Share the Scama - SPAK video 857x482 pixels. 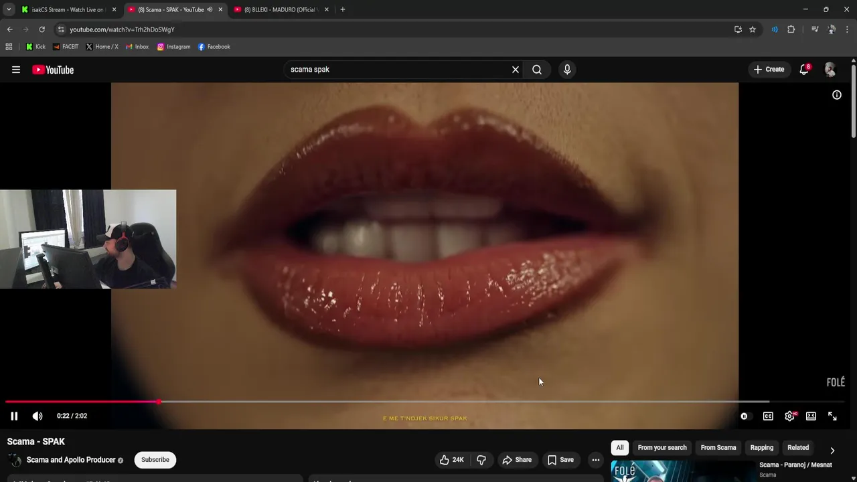tap(517, 460)
